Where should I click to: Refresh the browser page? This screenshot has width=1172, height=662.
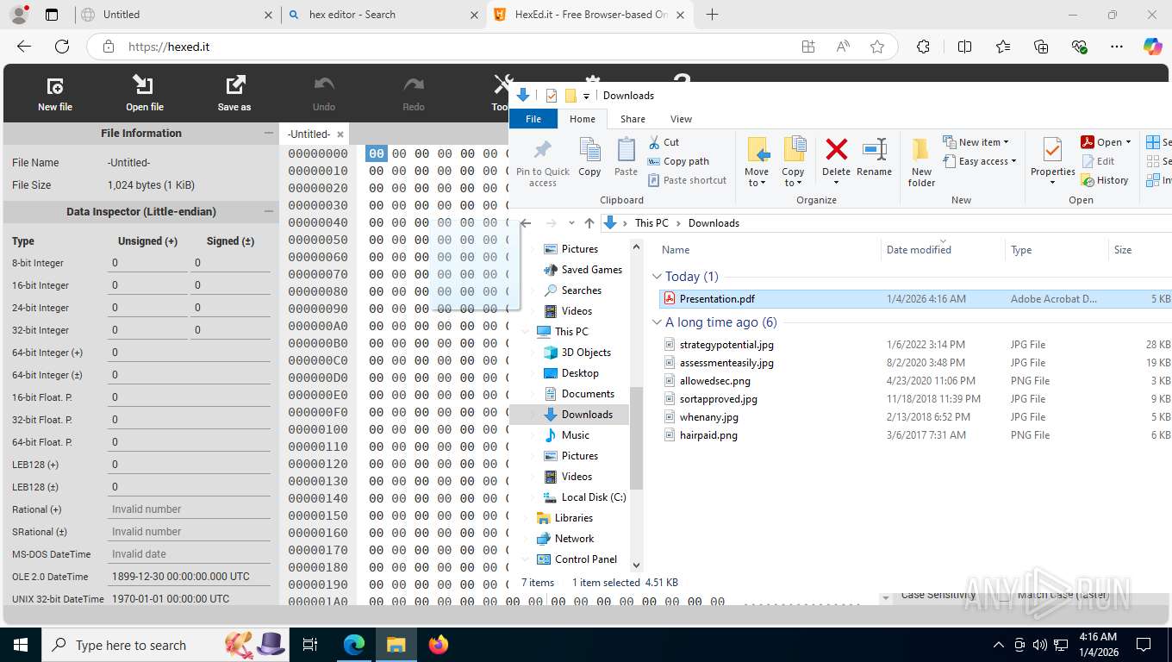pos(62,47)
